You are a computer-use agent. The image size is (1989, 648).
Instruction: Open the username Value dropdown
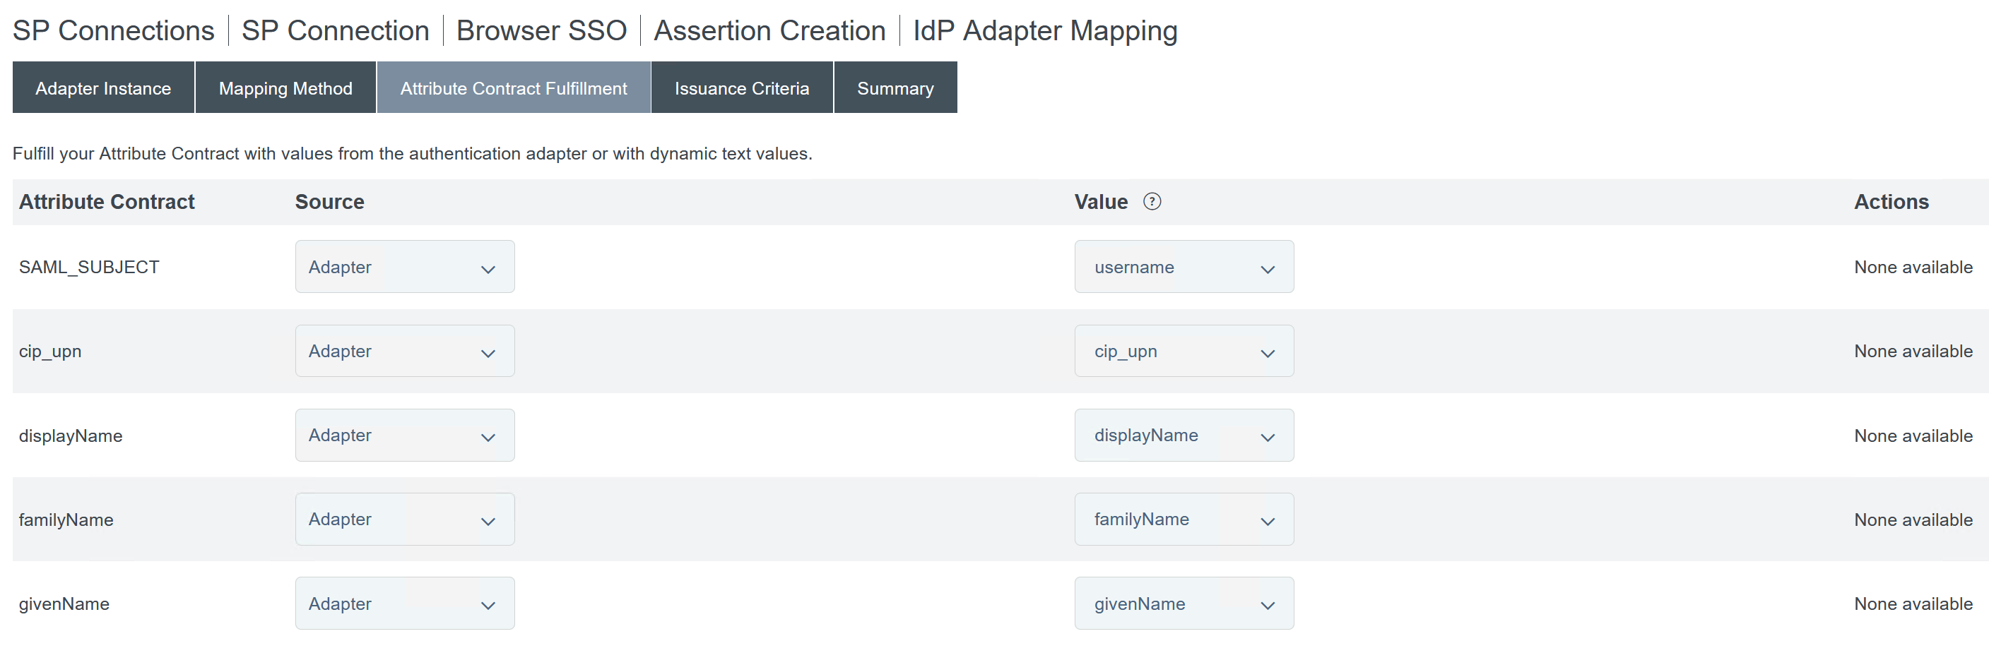click(1183, 267)
